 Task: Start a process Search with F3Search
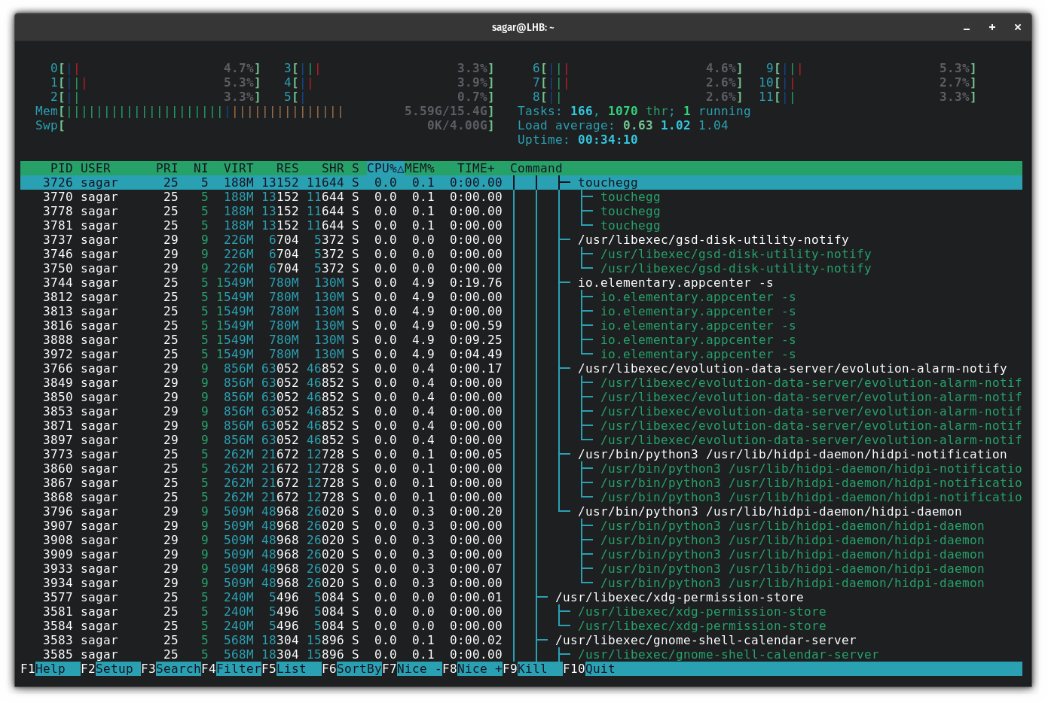click(170, 668)
